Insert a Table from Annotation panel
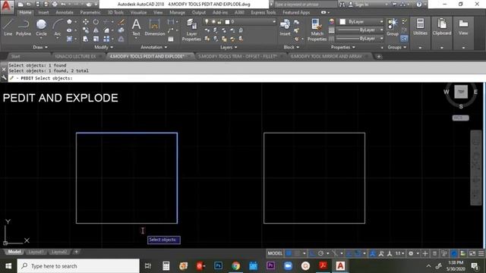 [171, 39]
